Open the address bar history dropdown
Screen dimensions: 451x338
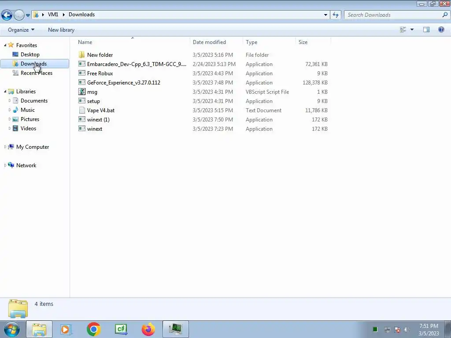point(325,15)
